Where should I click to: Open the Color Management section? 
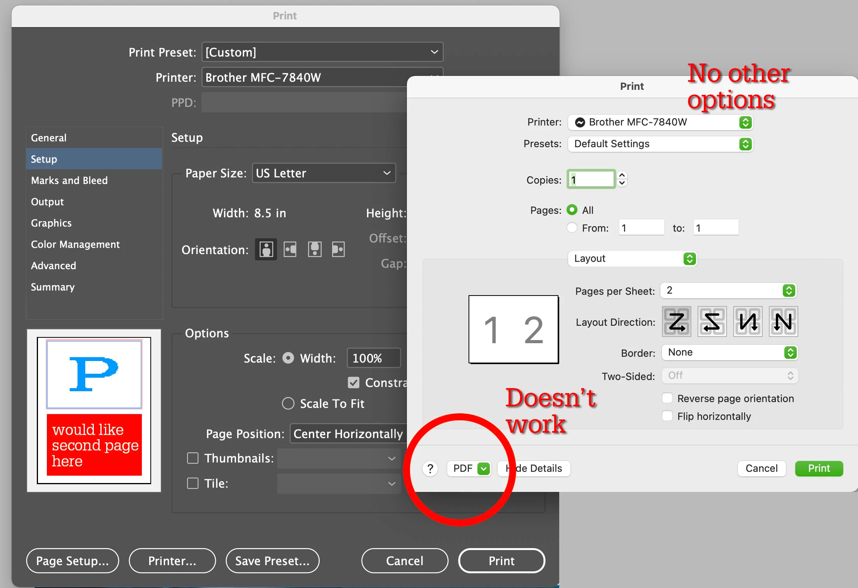(x=75, y=244)
